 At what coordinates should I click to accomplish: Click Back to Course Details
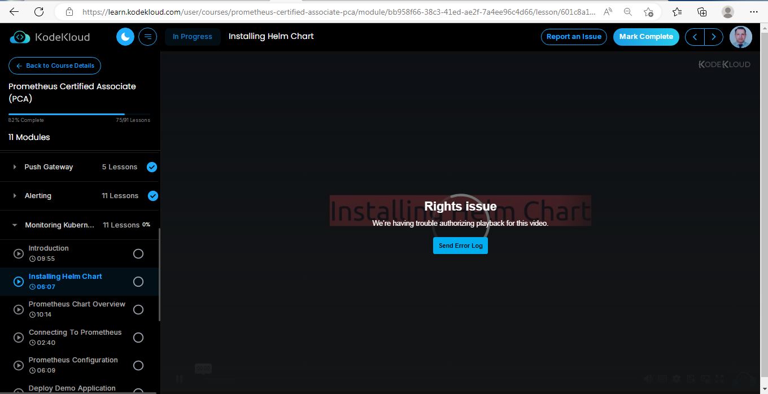pos(55,65)
